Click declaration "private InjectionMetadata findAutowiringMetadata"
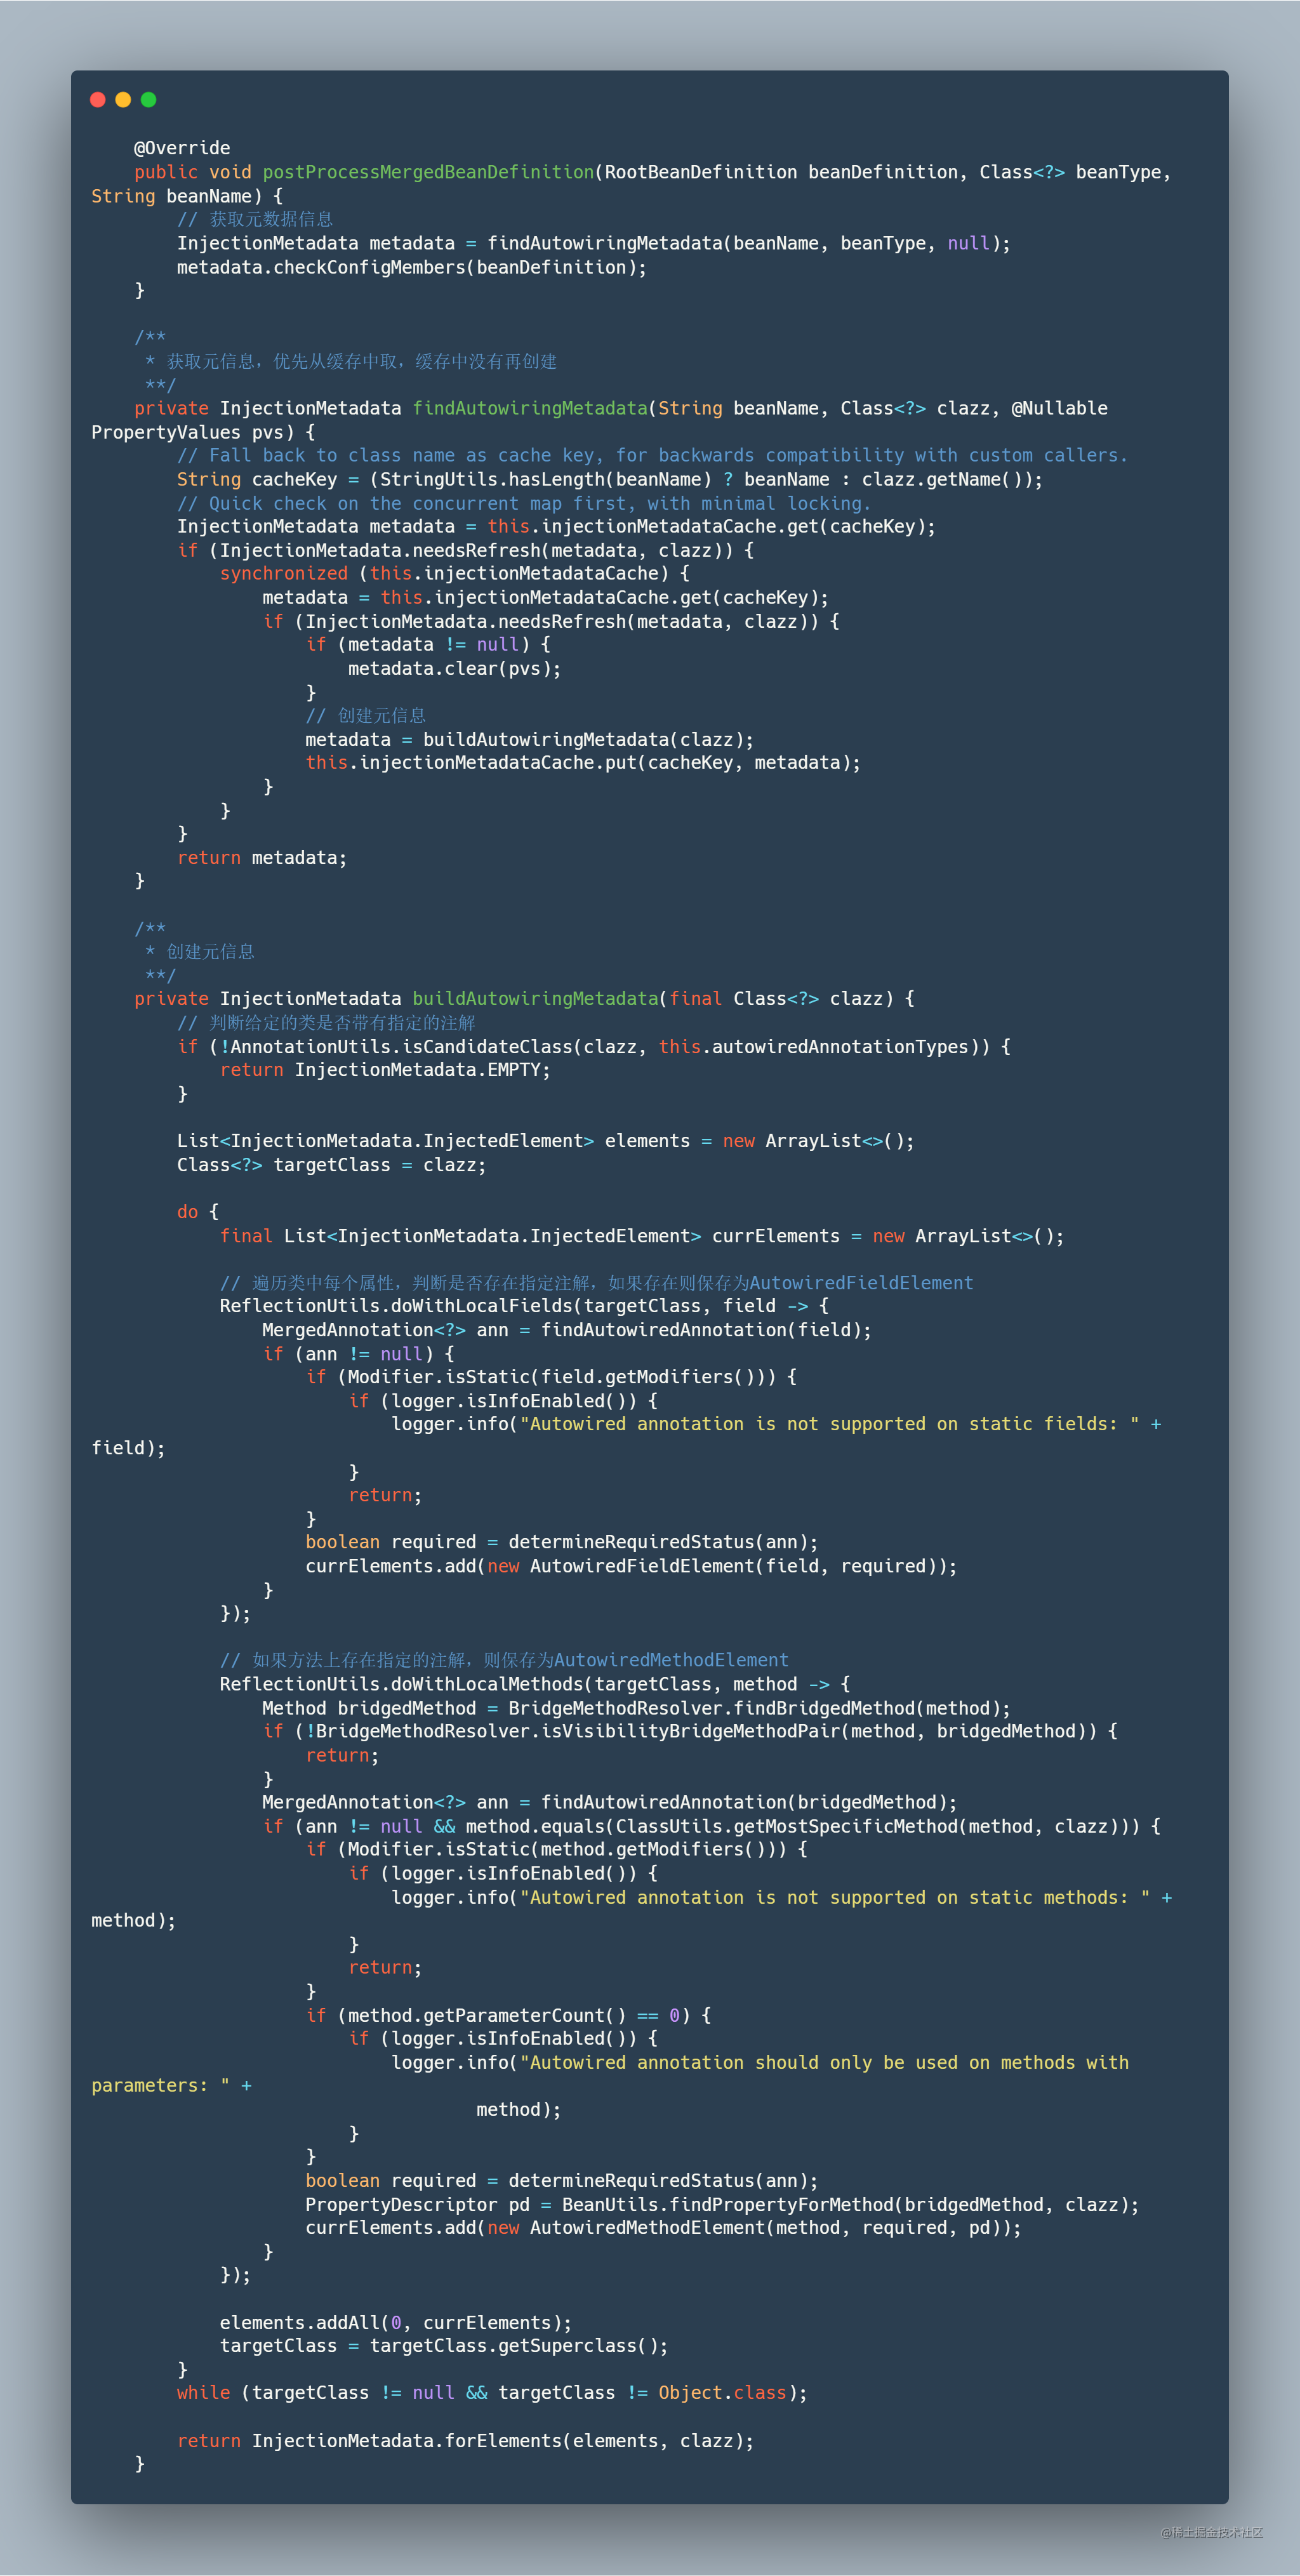This screenshot has height=2576, width=1300. (391, 408)
